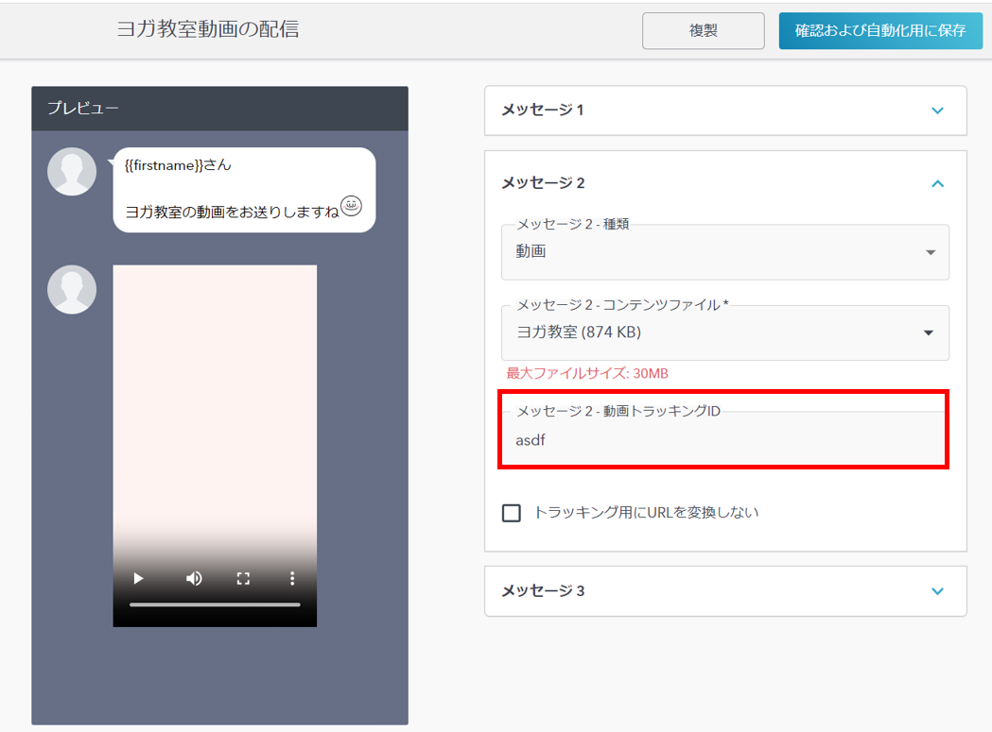Click the プレビュー panel header
The height and width of the screenshot is (732, 992).
[x=219, y=109]
